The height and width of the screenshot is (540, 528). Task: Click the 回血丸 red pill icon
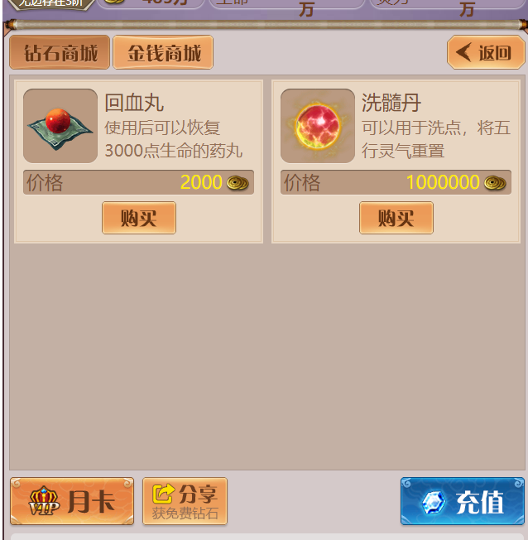pyautogui.click(x=60, y=126)
